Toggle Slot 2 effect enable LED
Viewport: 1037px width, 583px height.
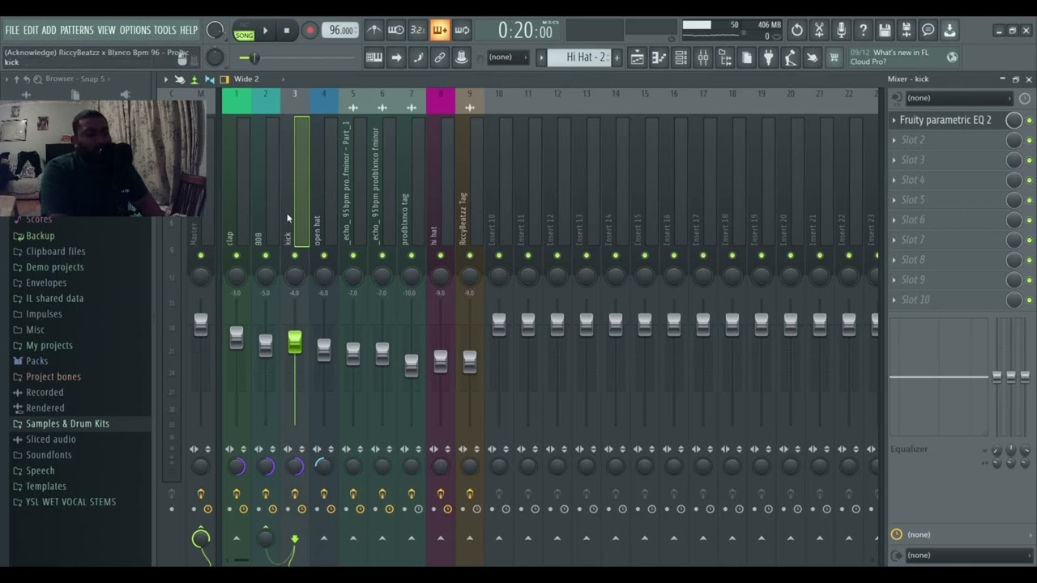coord(1029,140)
